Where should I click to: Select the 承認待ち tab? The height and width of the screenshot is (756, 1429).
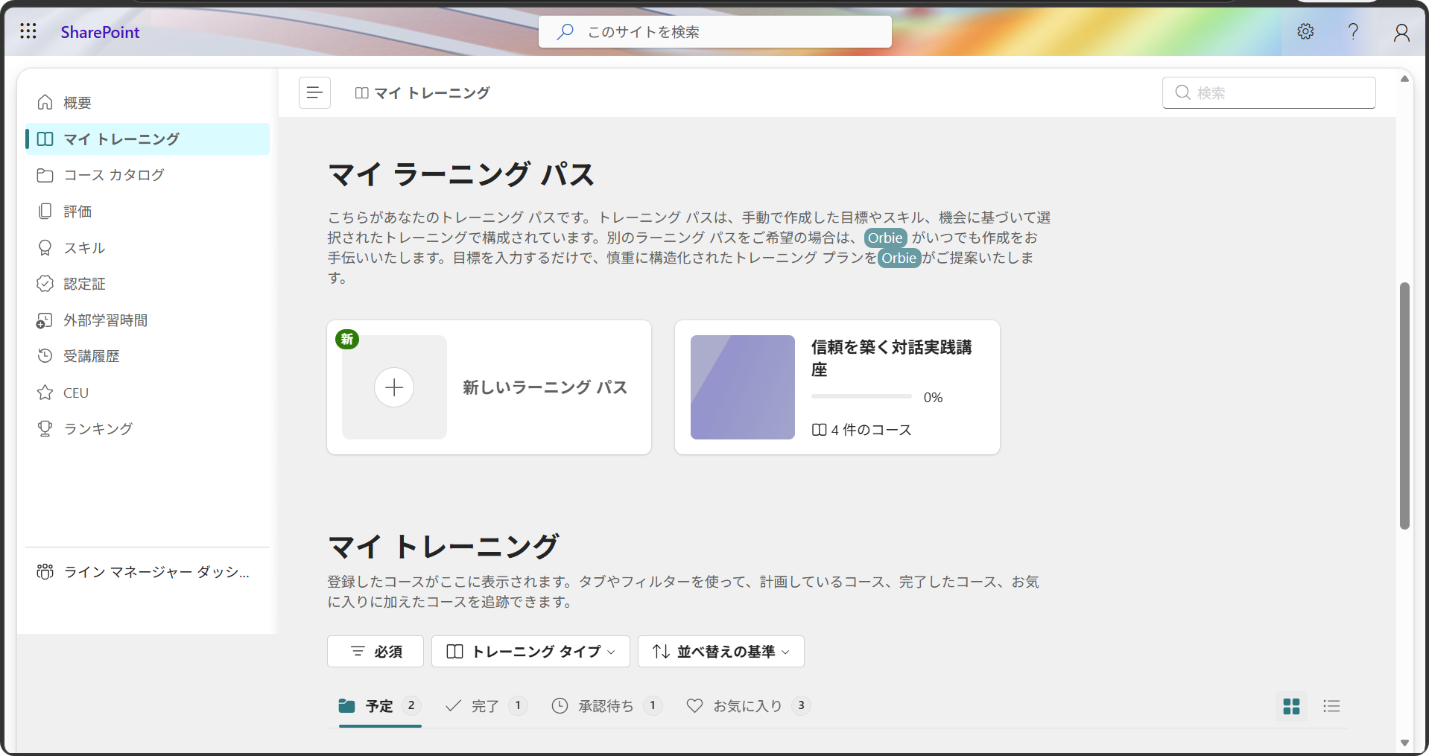tap(606, 706)
